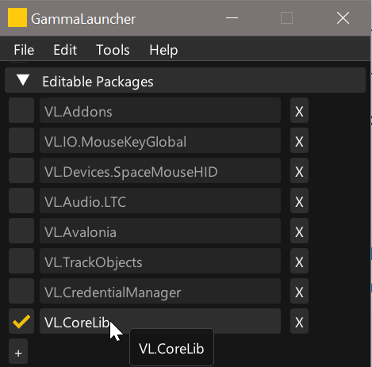Open the Edit menu
Screen dimensions: 372x367
[x=65, y=50]
